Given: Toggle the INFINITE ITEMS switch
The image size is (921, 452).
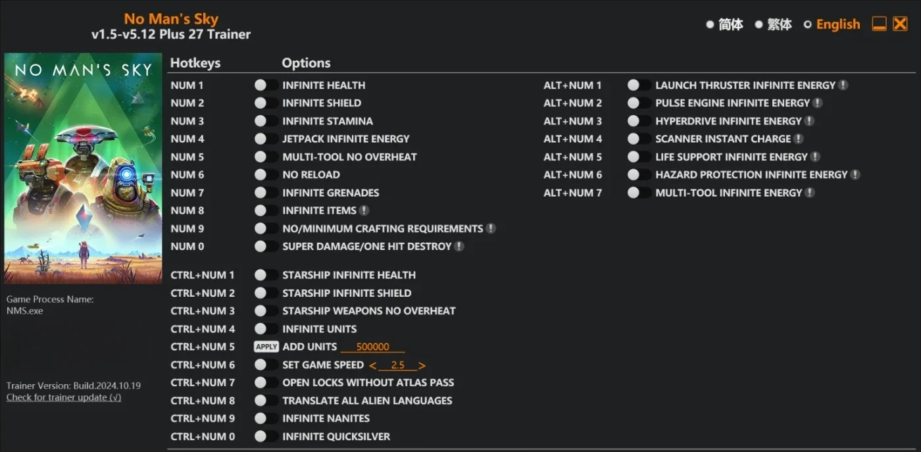Looking at the screenshot, I should pyautogui.click(x=266, y=211).
